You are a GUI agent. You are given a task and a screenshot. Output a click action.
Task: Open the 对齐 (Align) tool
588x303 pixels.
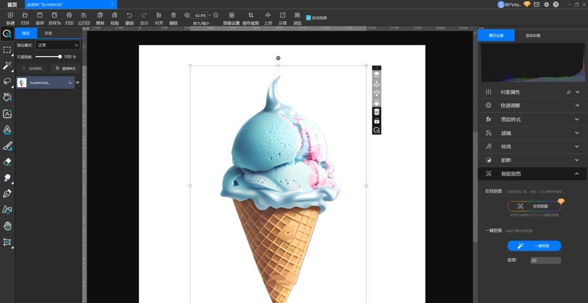coord(159,15)
